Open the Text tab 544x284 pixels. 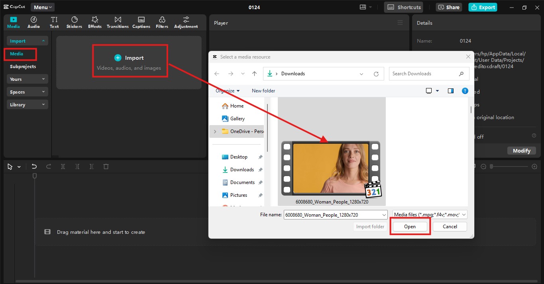[x=54, y=22]
